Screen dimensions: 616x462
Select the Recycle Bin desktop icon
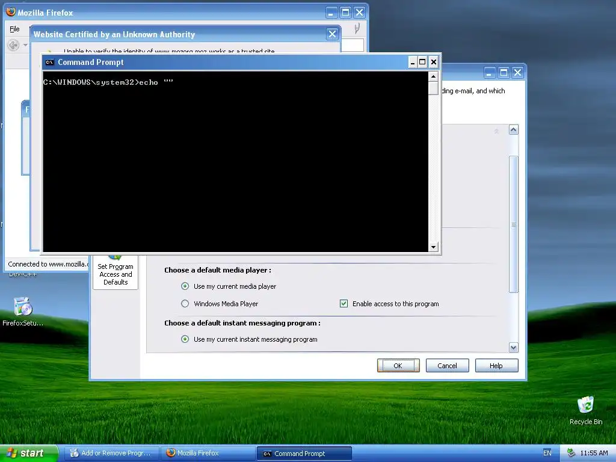[586, 410]
